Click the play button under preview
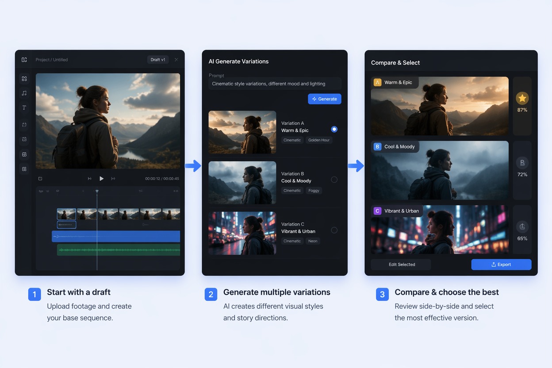This screenshot has width=552, height=368. pyautogui.click(x=101, y=179)
